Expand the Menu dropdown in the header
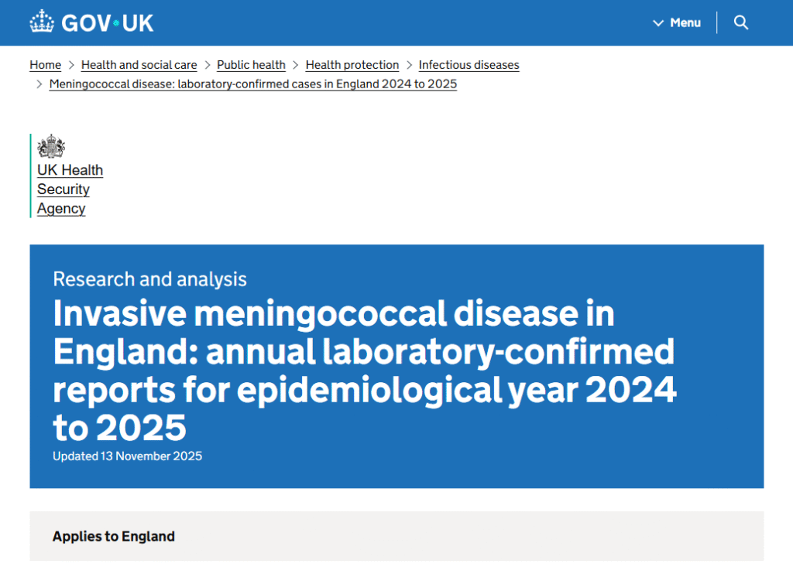Image resolution: width=793 pixels, height=574 pixels. point(677,22)
